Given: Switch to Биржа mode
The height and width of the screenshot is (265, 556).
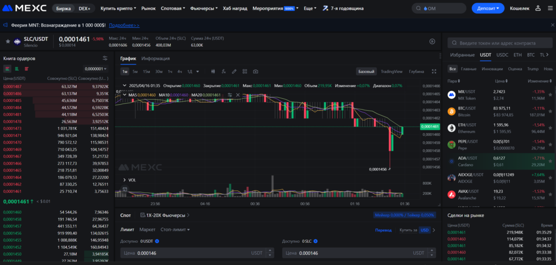Looking at the screenshot, I should (64, 8).
